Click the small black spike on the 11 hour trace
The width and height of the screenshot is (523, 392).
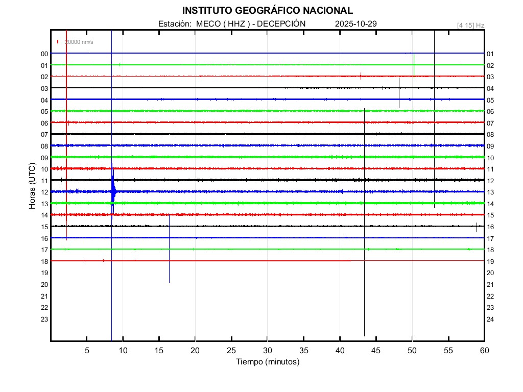click(x=61, y=180)
